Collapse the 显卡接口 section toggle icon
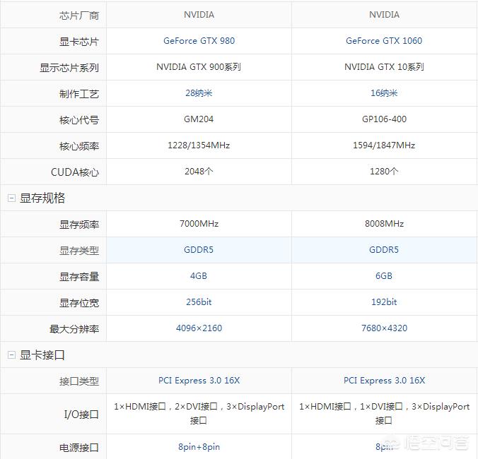478x459 pixels. 11,355
